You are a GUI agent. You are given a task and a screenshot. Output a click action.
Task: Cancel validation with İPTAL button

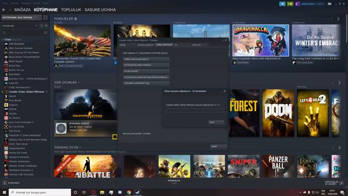216,122
